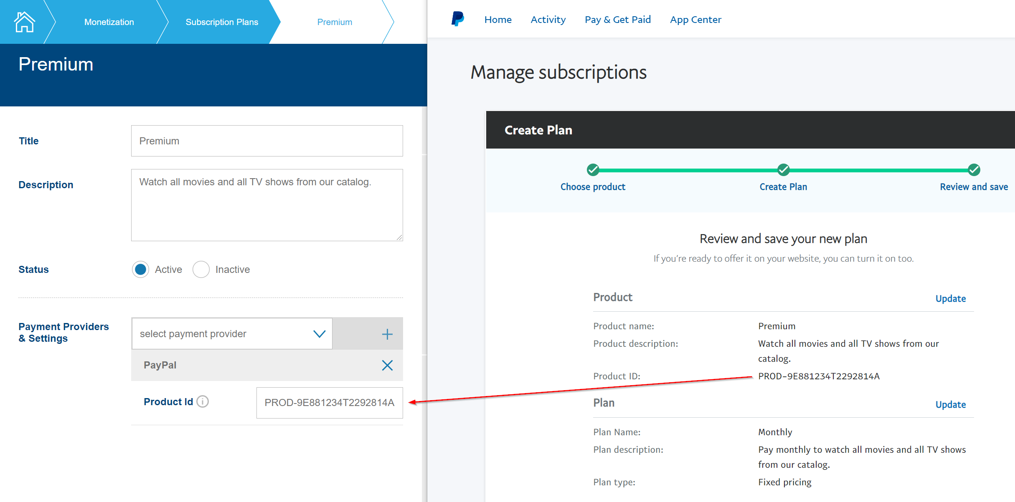Screen dimensions: 1015x502
Task: Click the Review and save checkmark step
Action: (x=974, y=170)
